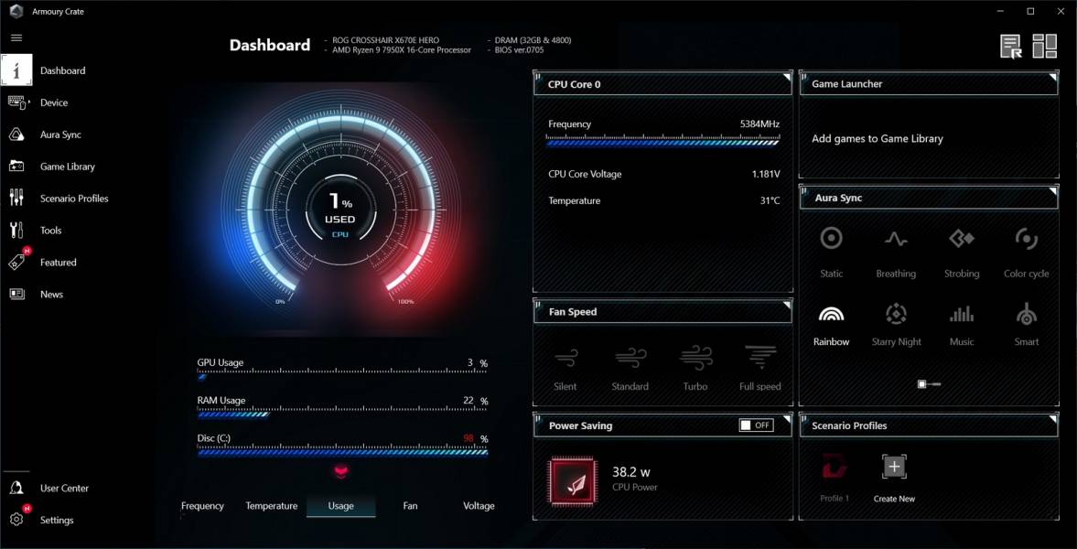Click the 31°C temperature value

[x=770, y=201]
